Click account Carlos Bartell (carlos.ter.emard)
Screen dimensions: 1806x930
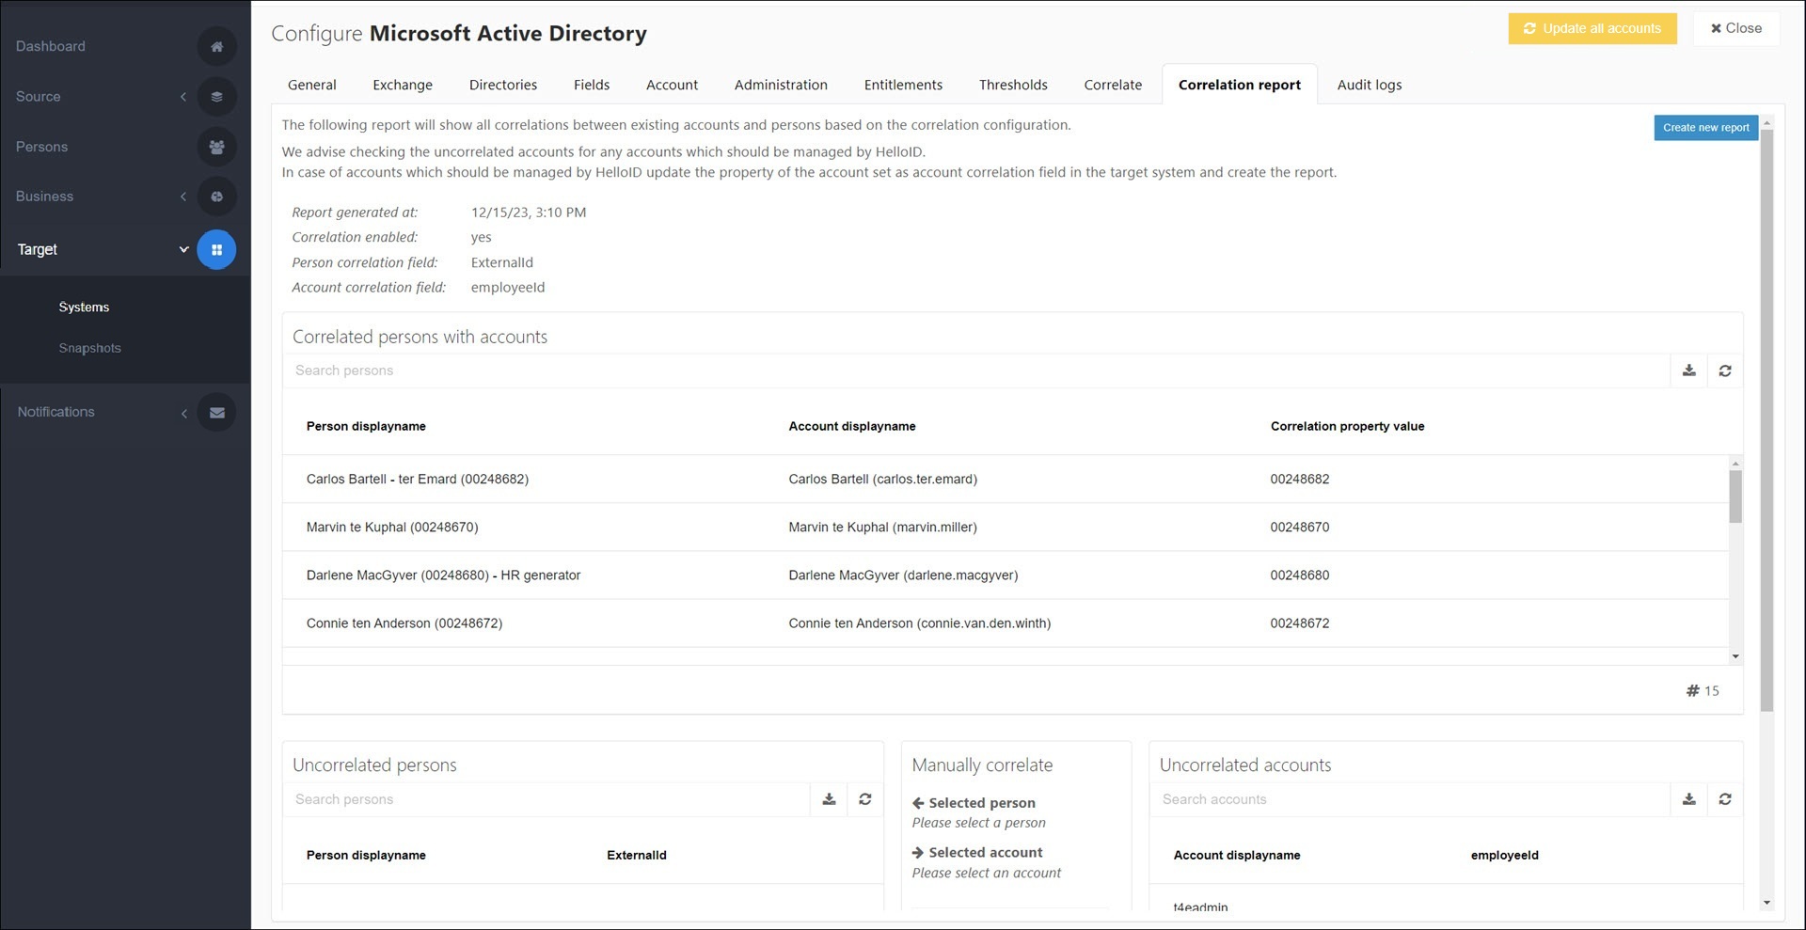pyautogui.click(x=882, y=479)
